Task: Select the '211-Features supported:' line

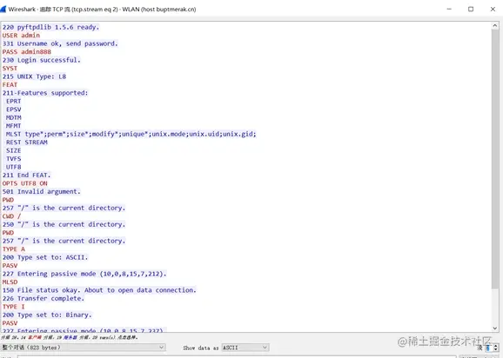Action: click(x=45, y=93)
